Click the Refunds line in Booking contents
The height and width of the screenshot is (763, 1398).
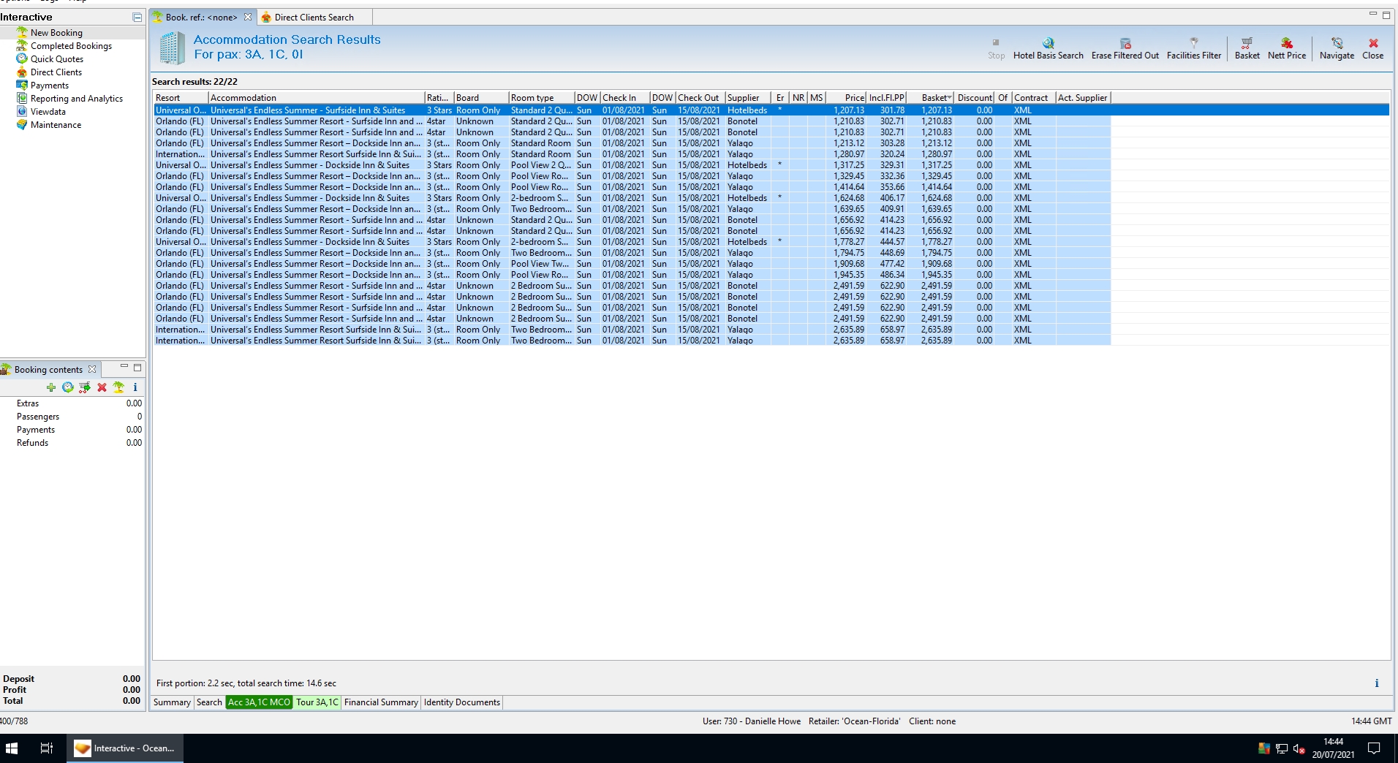pyautogui.click(x=73, y=443)
